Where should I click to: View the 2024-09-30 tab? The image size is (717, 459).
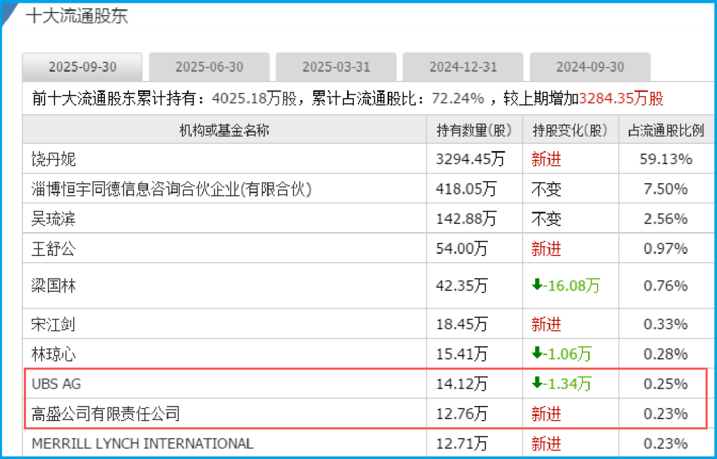(x=590, y=67)
